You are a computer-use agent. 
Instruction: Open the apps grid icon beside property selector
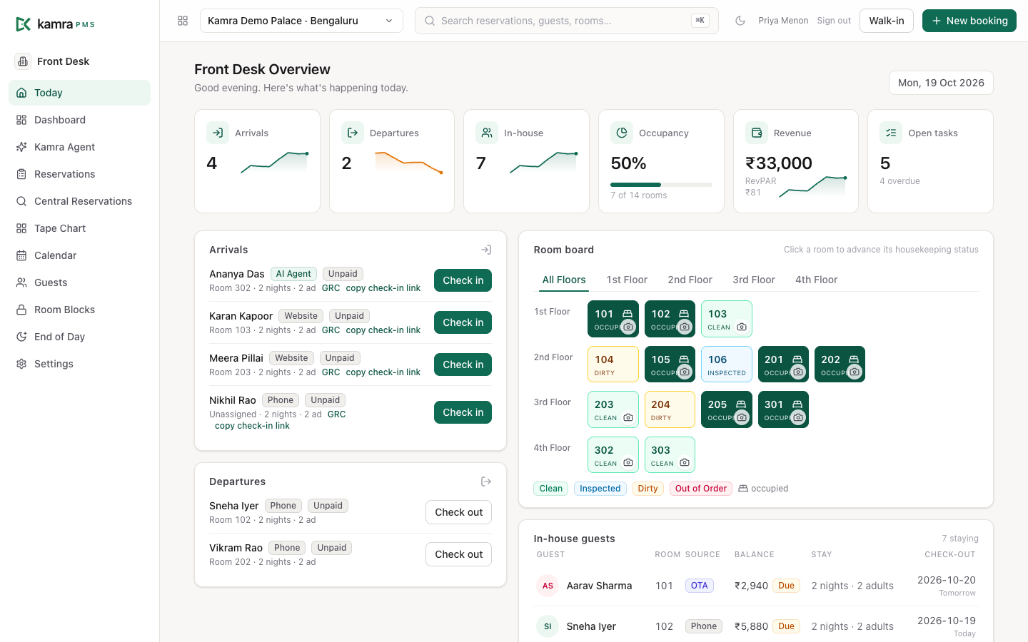click(x=183, y=21)
